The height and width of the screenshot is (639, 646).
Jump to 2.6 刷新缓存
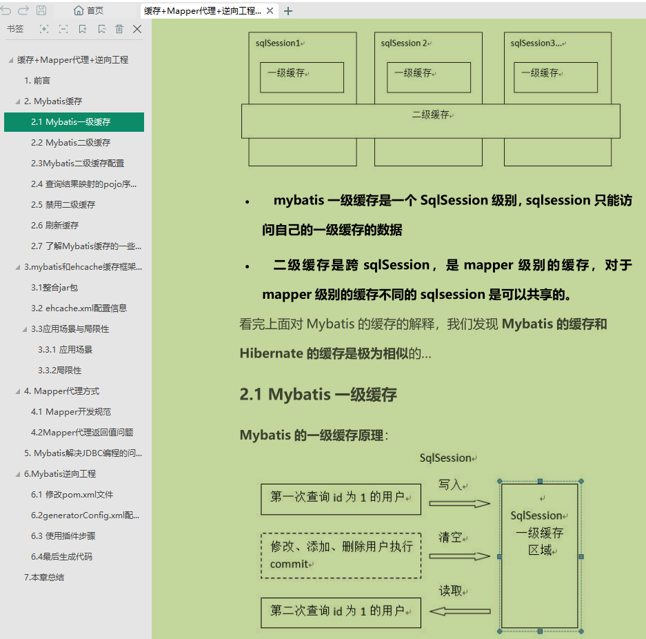(x=54, y=226)
